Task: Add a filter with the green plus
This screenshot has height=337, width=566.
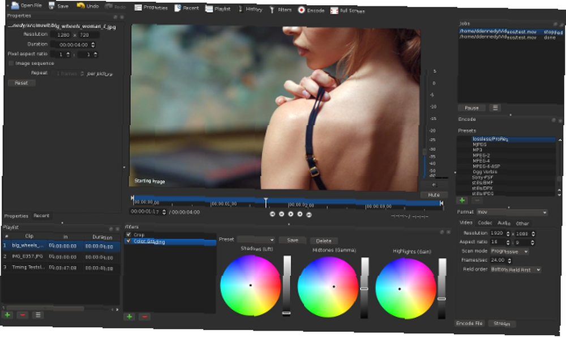Action: [x=129, y=317]
